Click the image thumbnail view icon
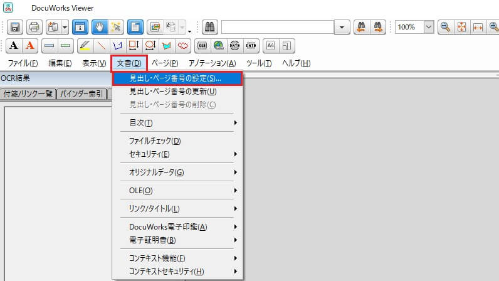The width and height of the screenshot is (499, 281). click(155, 27)
